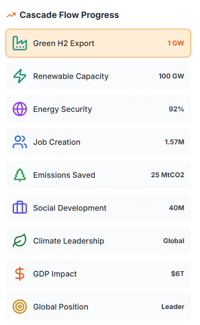200x325 pixels.
Task: Click the lightning bolt Renewable Capacity icon
Action: tap(20, 76)
